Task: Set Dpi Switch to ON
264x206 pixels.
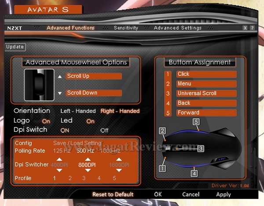Action: tap(65, 130)
